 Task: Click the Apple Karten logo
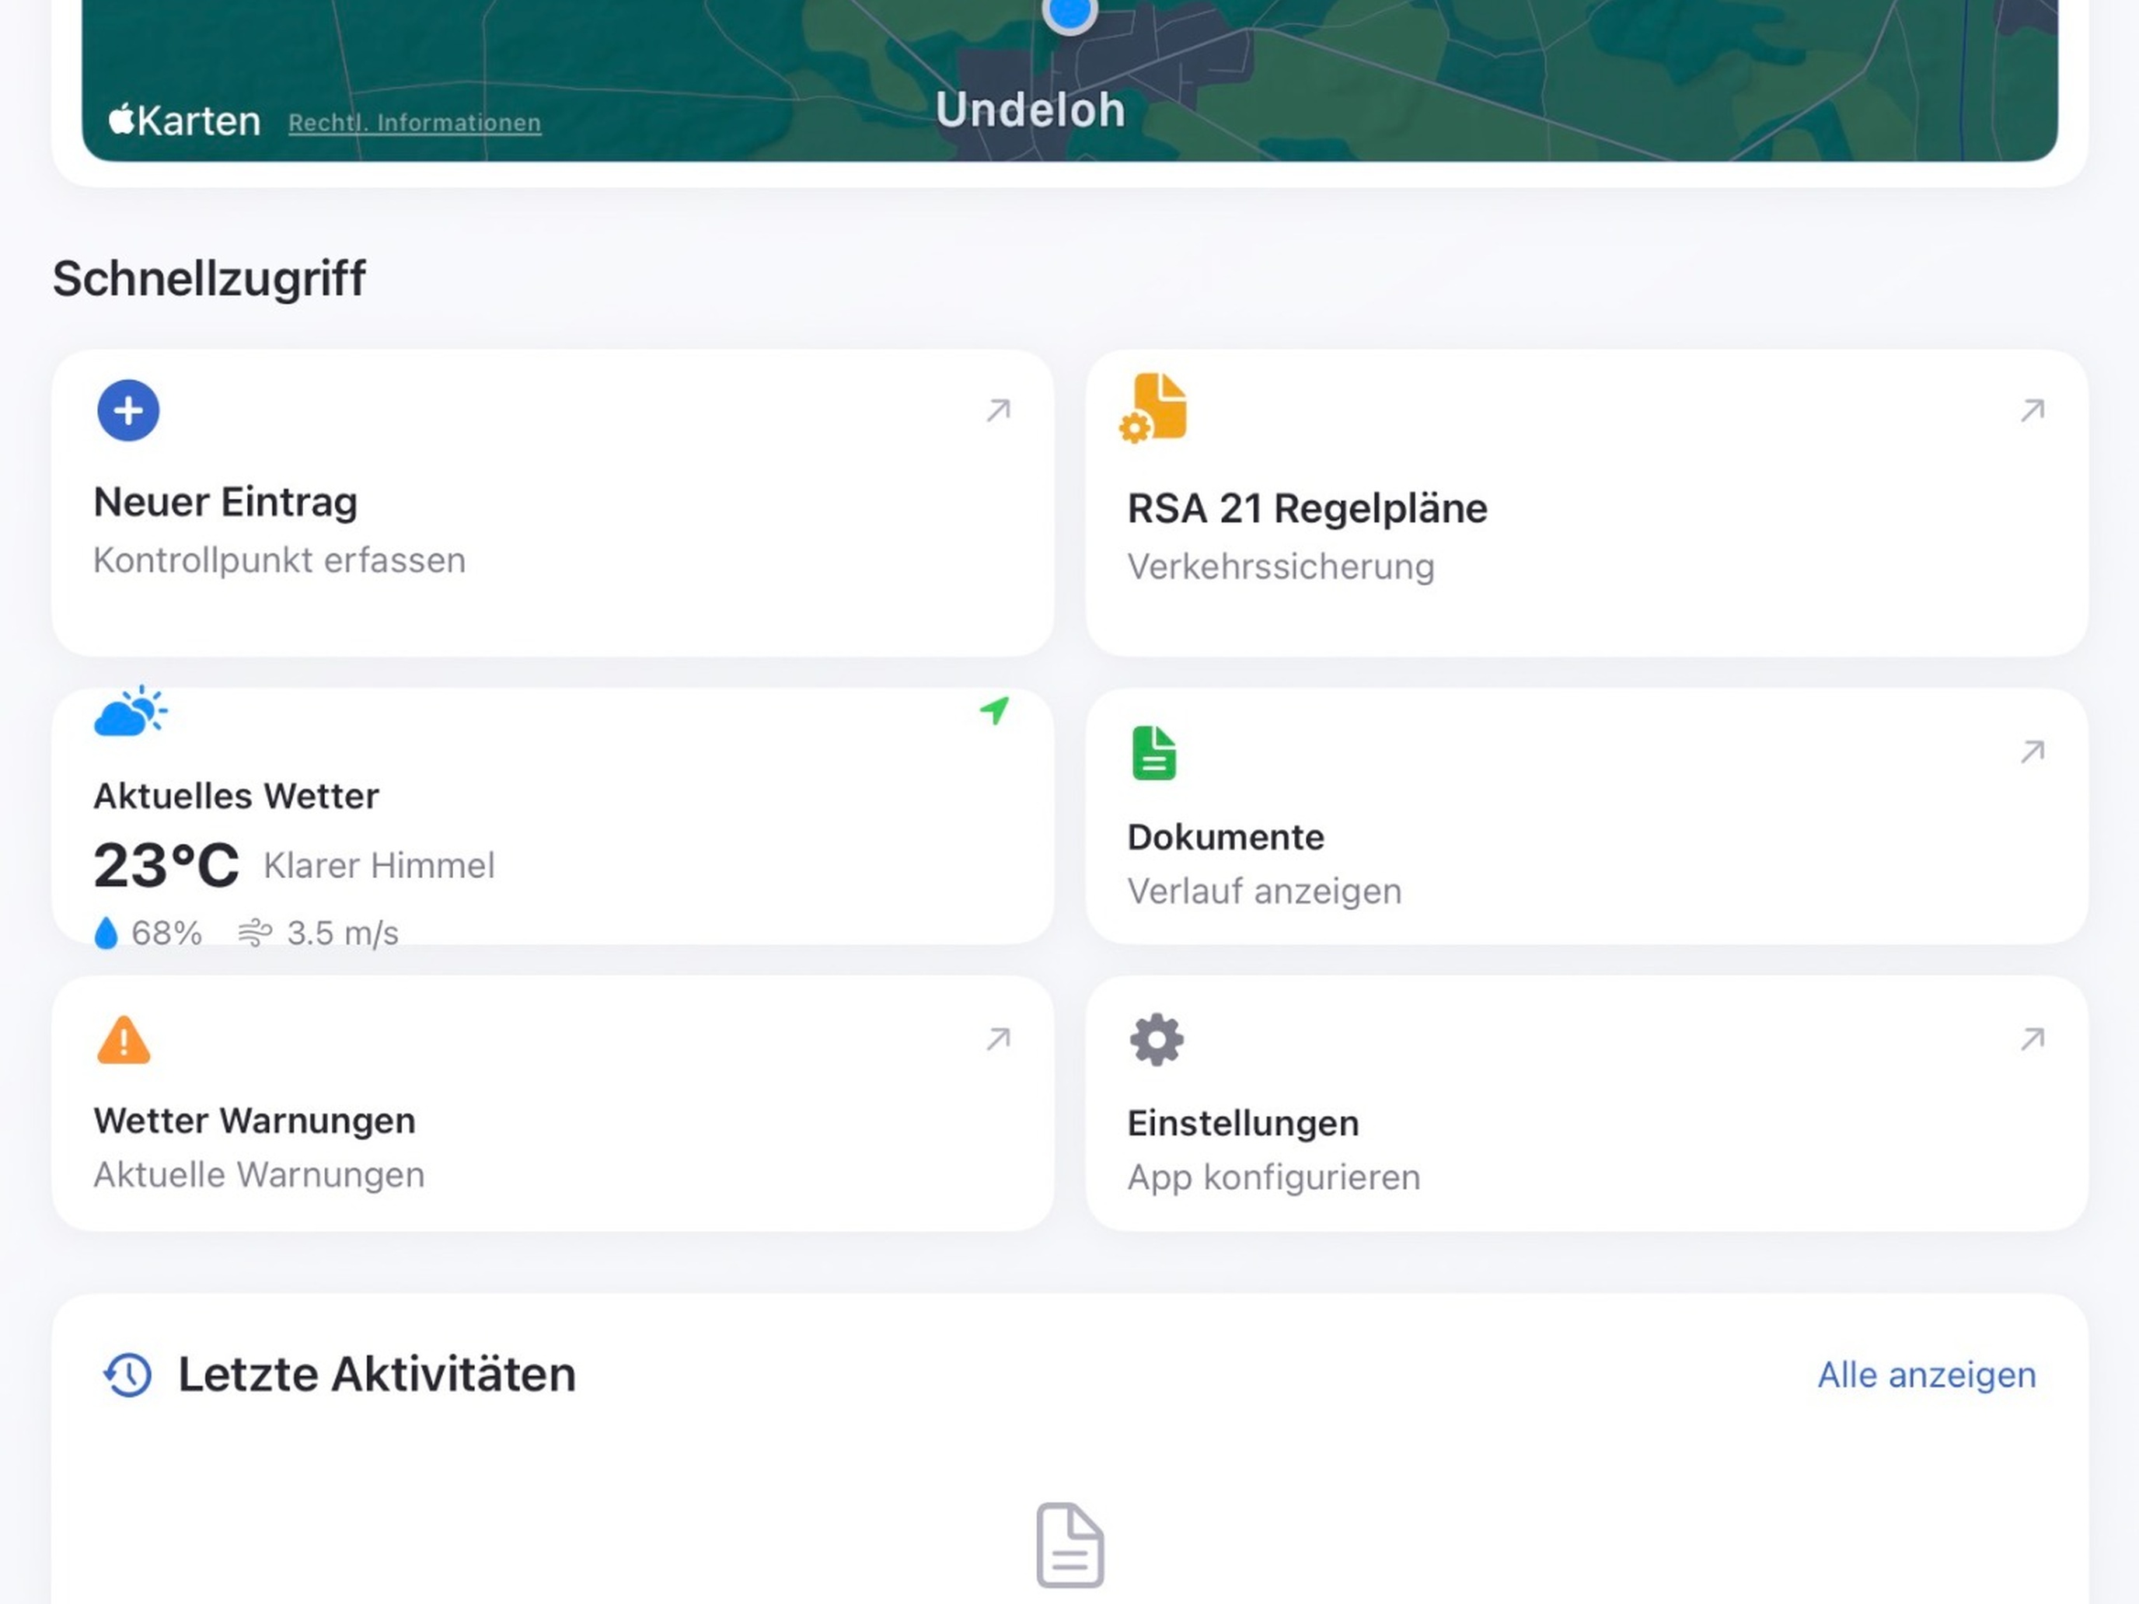pyautogui.click(x=185, y=121)
